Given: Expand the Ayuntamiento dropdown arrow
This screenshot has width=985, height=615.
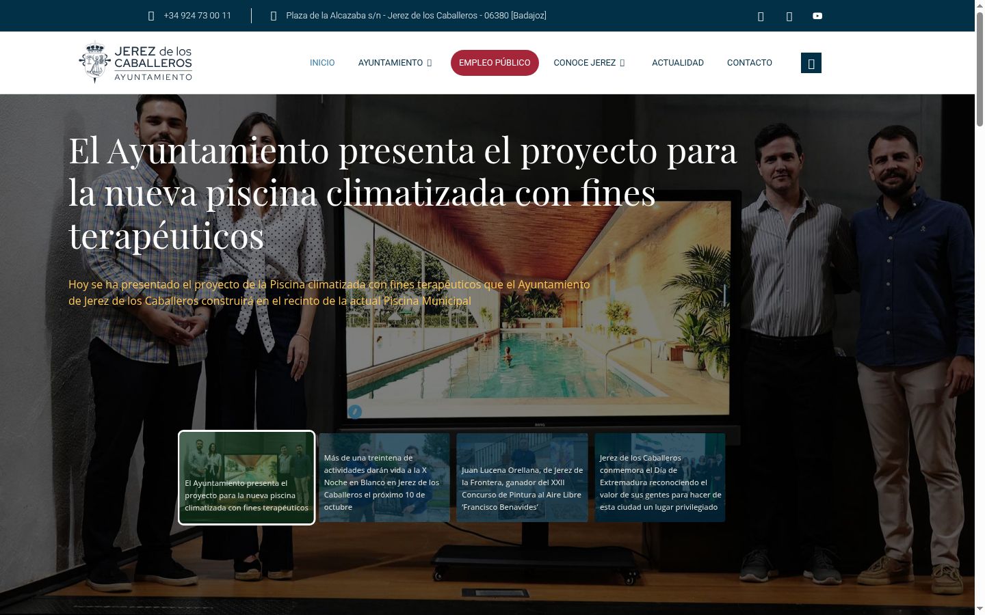Looking at the screenshot, I should point(430,63).
